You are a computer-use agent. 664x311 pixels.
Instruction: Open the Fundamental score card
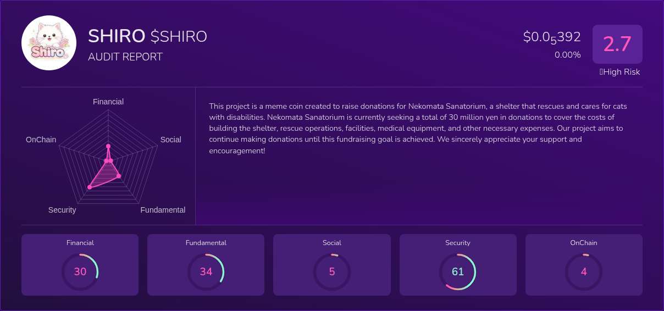pos(206,265)
